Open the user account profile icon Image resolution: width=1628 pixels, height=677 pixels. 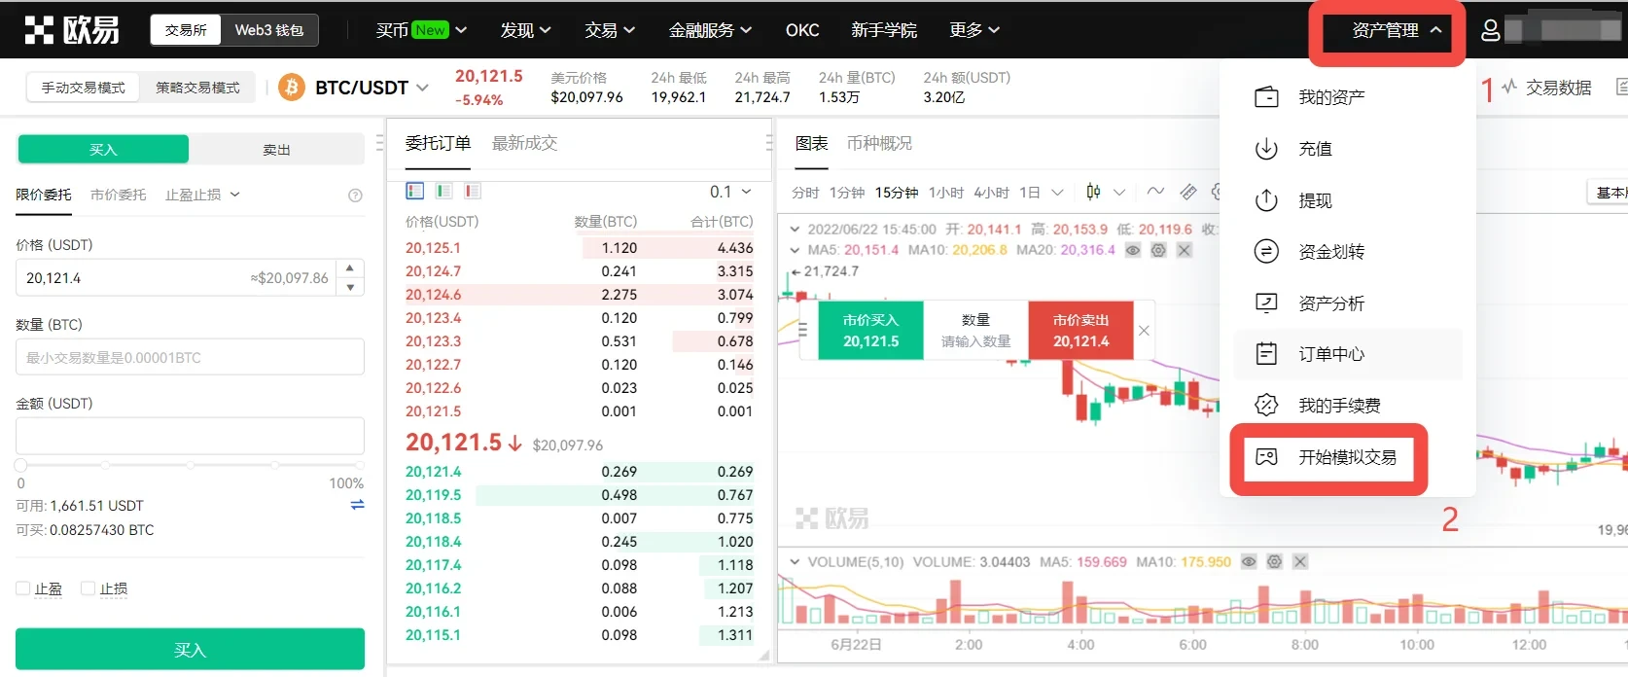[x=1490, y=30]
